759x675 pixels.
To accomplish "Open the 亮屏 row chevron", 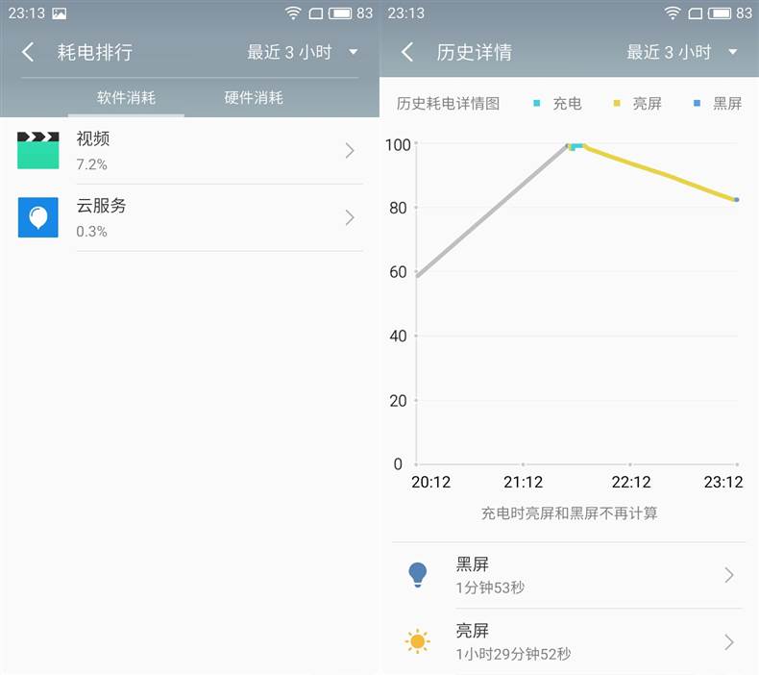I will pos(729,642).
